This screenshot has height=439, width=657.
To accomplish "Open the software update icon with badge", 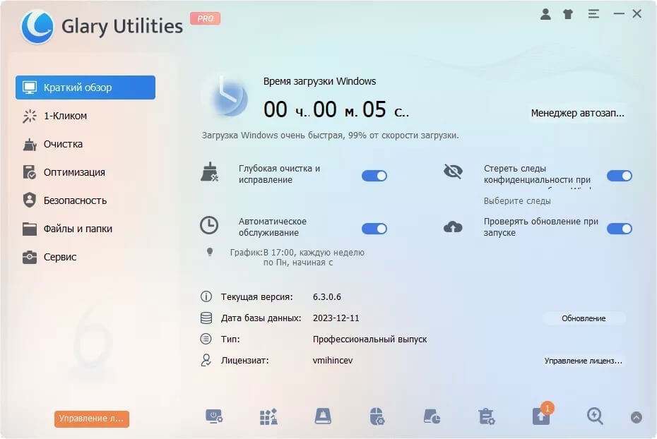I will coord(542,415).
